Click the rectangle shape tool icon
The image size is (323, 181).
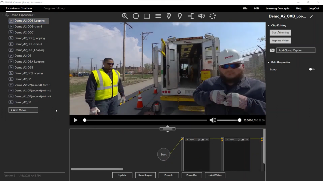[x=147, y=16]
